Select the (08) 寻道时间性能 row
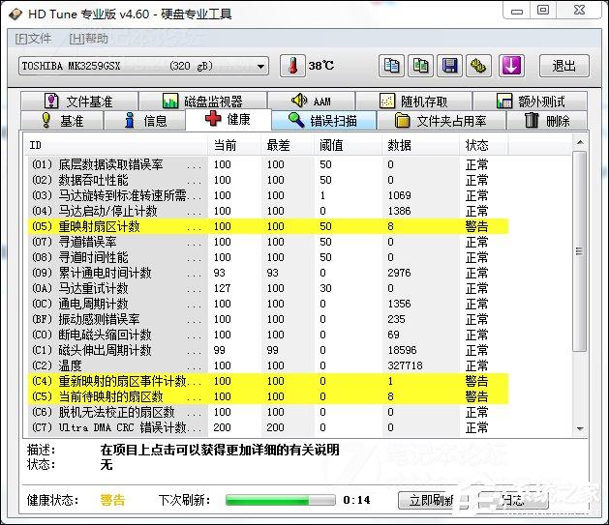Image resolution: width=609 pixels, height=525 pixels. pyautogui.click(x=268, y=257)
